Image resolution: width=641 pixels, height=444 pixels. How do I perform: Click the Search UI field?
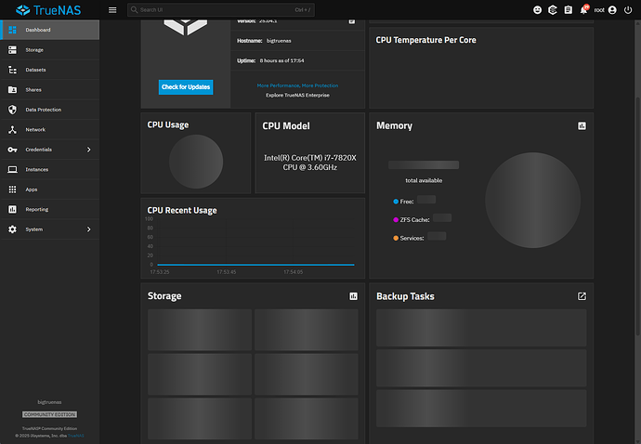pos(221,10)
